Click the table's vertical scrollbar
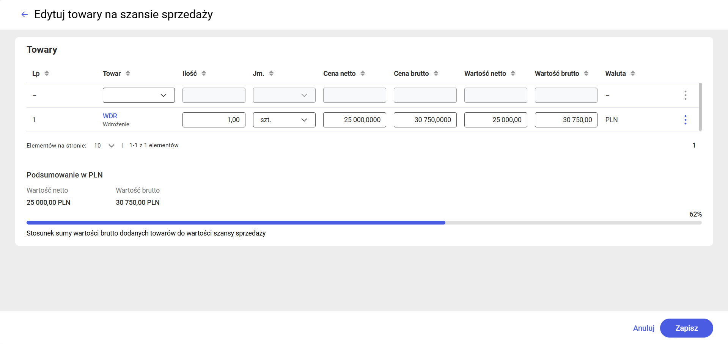The image size is (728, 344). (700, 107)
